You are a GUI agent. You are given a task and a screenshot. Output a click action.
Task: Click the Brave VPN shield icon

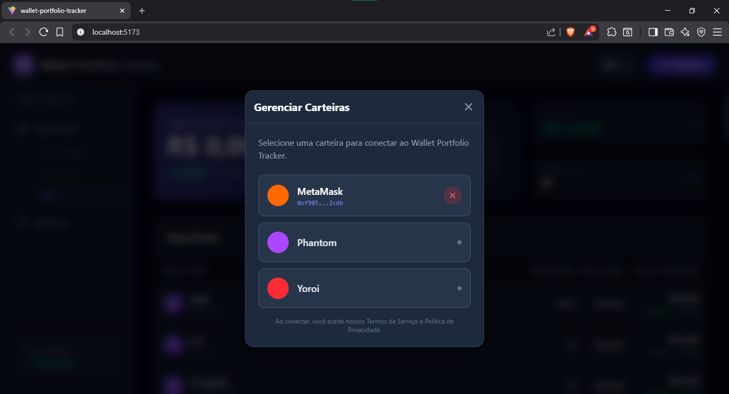pos(701,31)
